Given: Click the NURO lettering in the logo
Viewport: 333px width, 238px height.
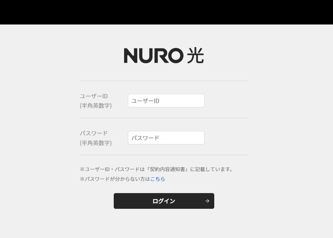Looking at the screenshot, I should point(154,55).
